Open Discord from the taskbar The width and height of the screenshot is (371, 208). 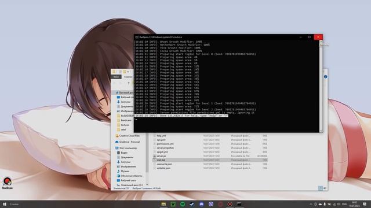coord(201,204)
